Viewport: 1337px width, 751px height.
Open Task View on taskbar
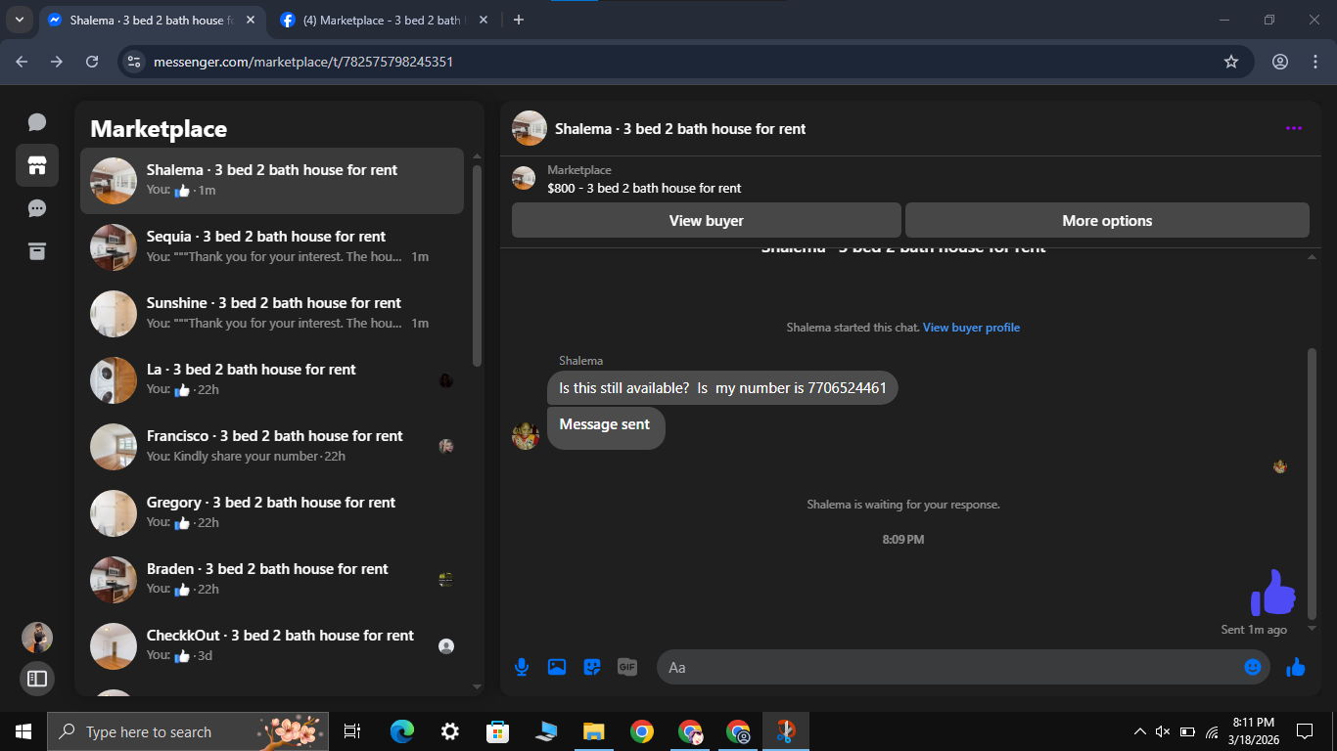352,731
